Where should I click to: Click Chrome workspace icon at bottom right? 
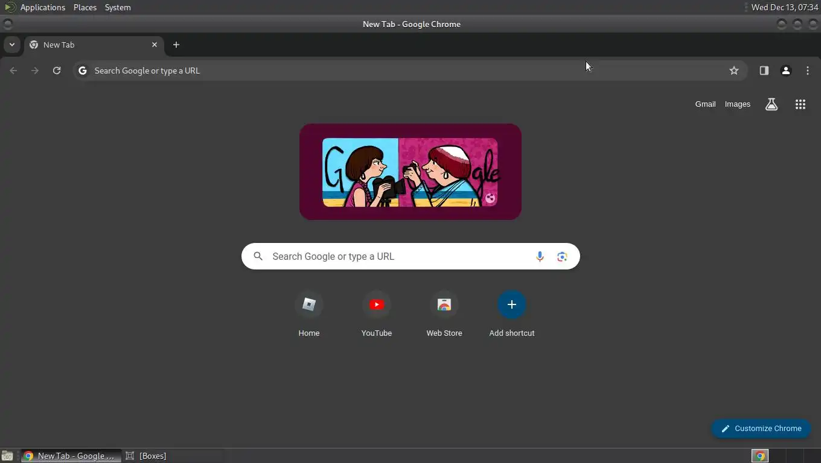point(760,456)
